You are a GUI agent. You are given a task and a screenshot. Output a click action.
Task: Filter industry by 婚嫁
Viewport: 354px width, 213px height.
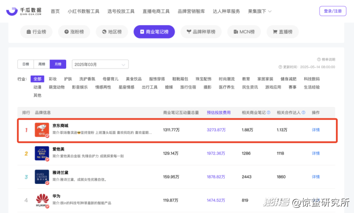tap(169, 87)
